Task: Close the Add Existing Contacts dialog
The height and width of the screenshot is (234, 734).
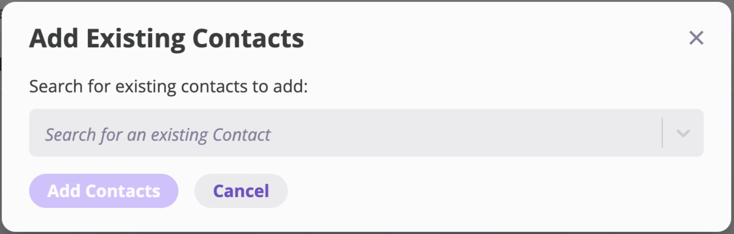Action: [696, 38]
